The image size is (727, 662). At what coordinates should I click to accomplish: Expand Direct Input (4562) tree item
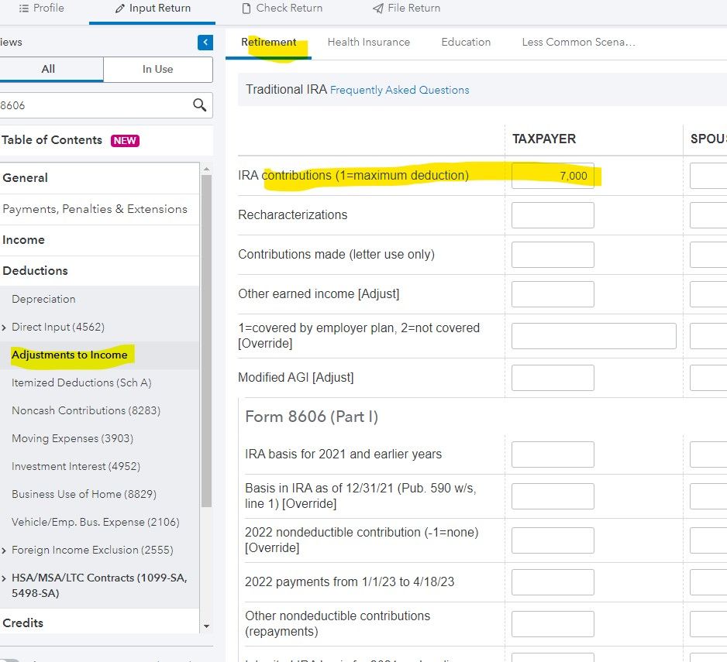point(5,328)
